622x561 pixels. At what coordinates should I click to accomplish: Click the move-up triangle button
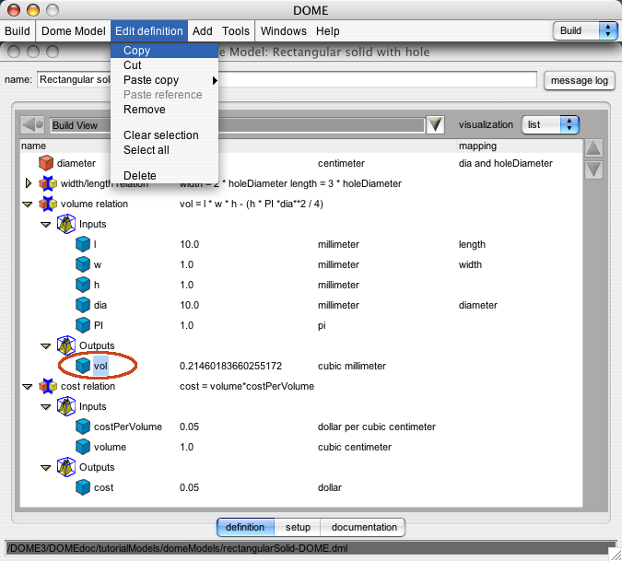click(593, 148)
